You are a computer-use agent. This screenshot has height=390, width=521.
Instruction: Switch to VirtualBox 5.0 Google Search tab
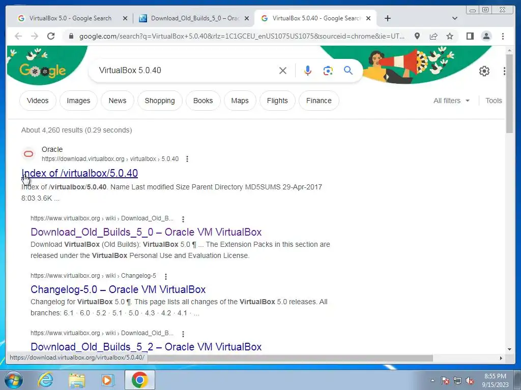pos(70,18)
